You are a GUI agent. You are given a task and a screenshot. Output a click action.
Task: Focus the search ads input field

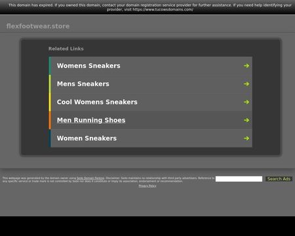[x=239, y=179]
